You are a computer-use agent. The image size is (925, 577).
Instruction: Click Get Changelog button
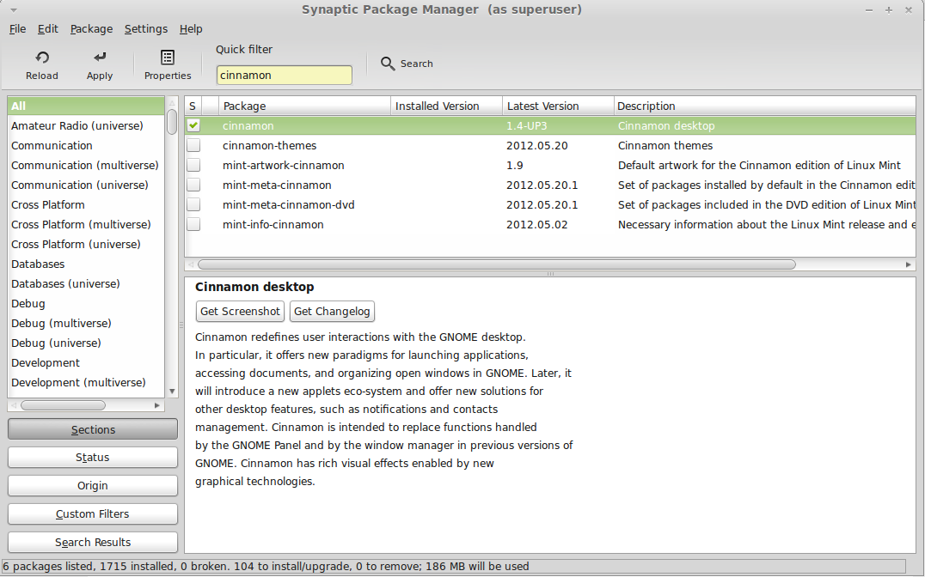coord(332,311)
